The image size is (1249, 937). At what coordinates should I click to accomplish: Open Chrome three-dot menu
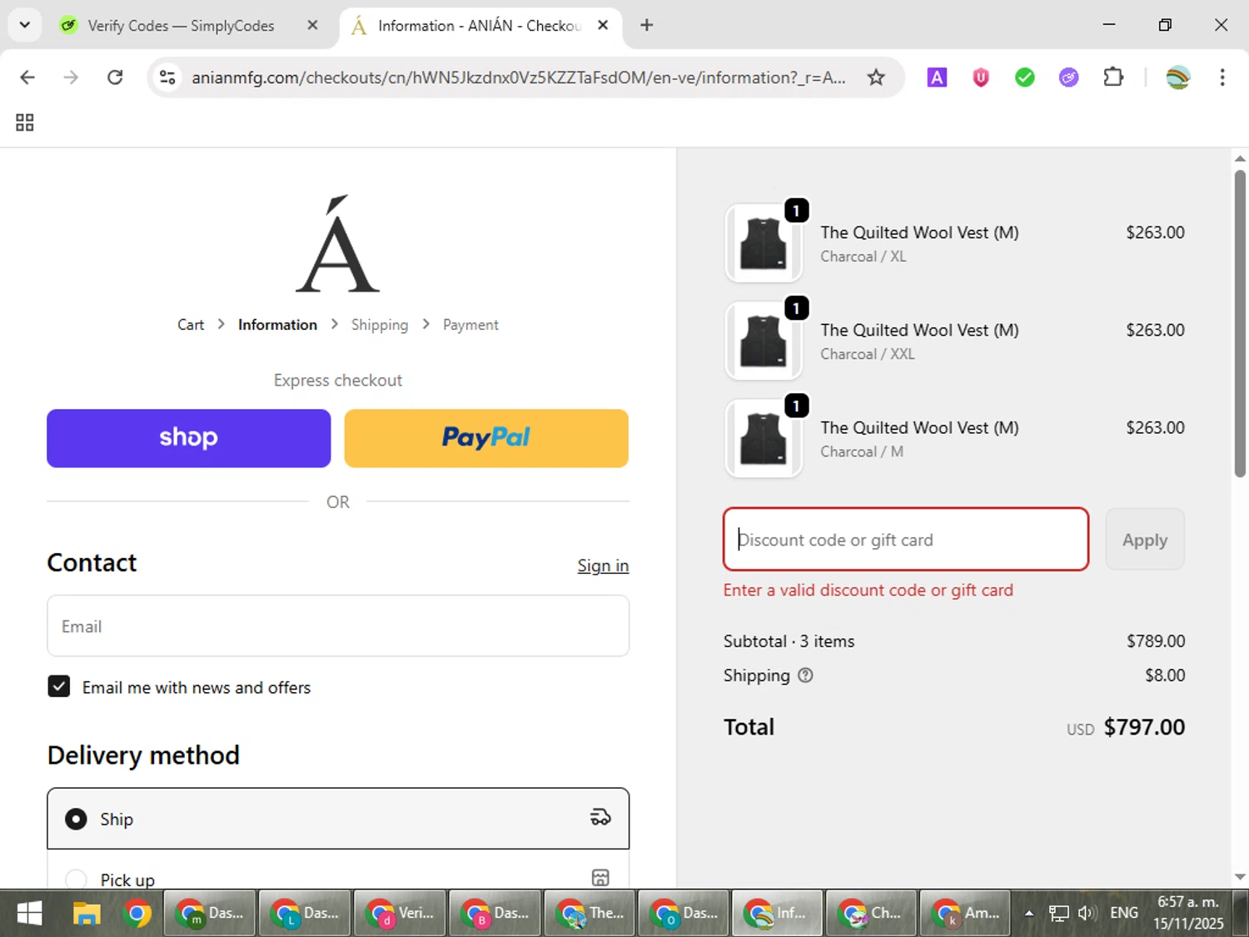[x=1222, y=77]
